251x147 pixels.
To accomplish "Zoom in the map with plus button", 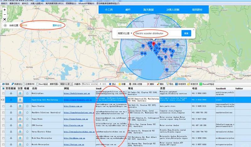I will pyautogui.click(x=5, y=10).
